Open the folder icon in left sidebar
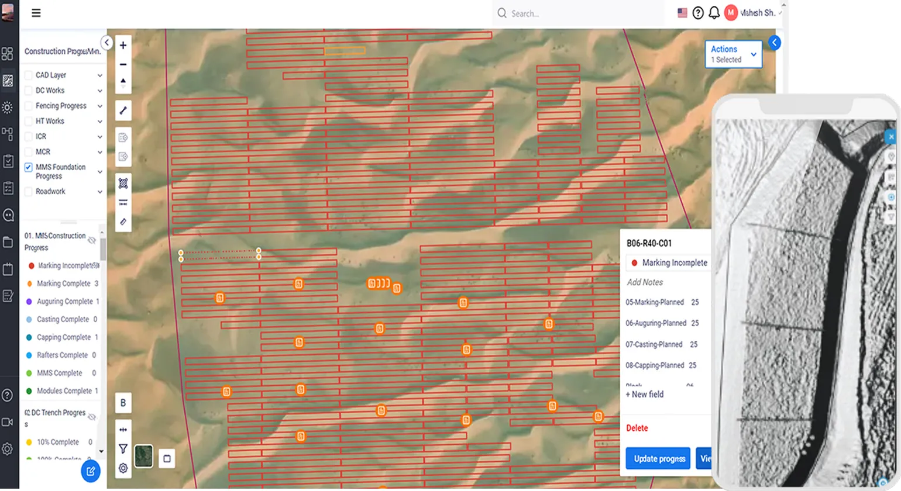Viewport: 901px width, 491px height. point(8,242)
